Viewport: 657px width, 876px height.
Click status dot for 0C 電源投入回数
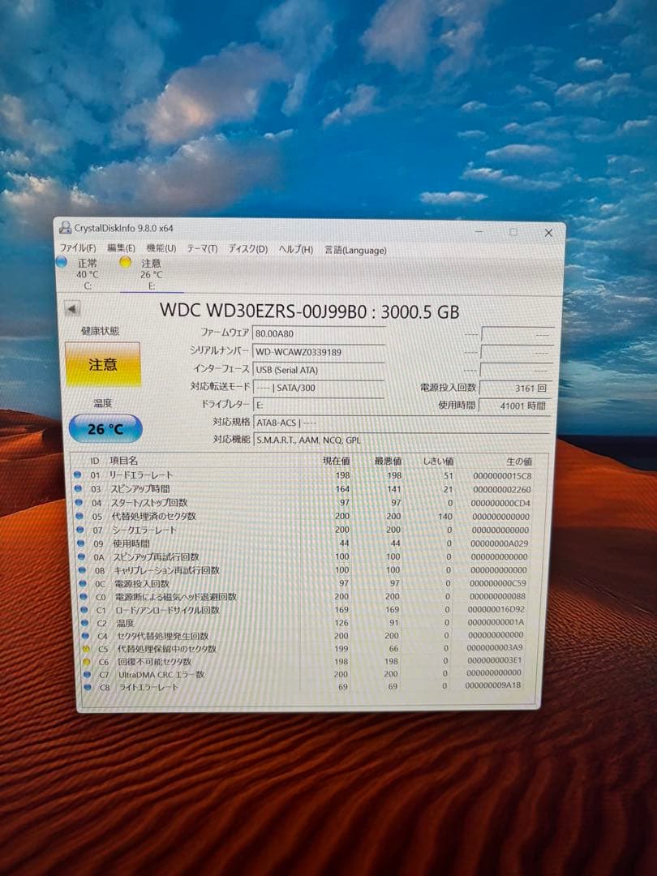point(83,583)
